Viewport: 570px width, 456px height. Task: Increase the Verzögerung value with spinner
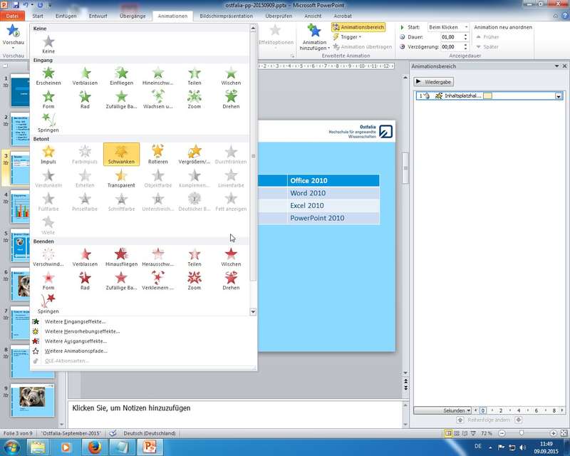pos(466,45)
